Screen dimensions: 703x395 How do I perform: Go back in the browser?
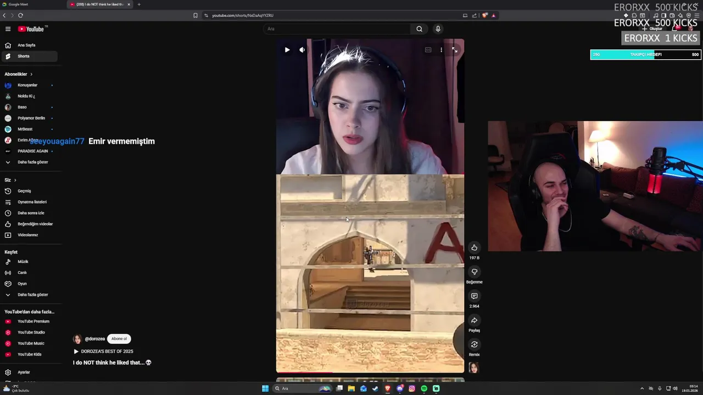4,15
